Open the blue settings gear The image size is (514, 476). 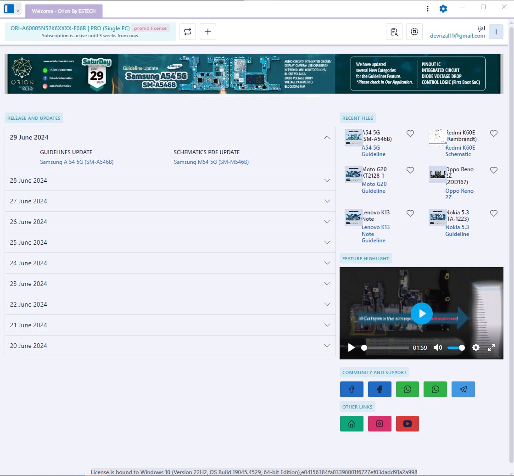[x=443, y=9]
